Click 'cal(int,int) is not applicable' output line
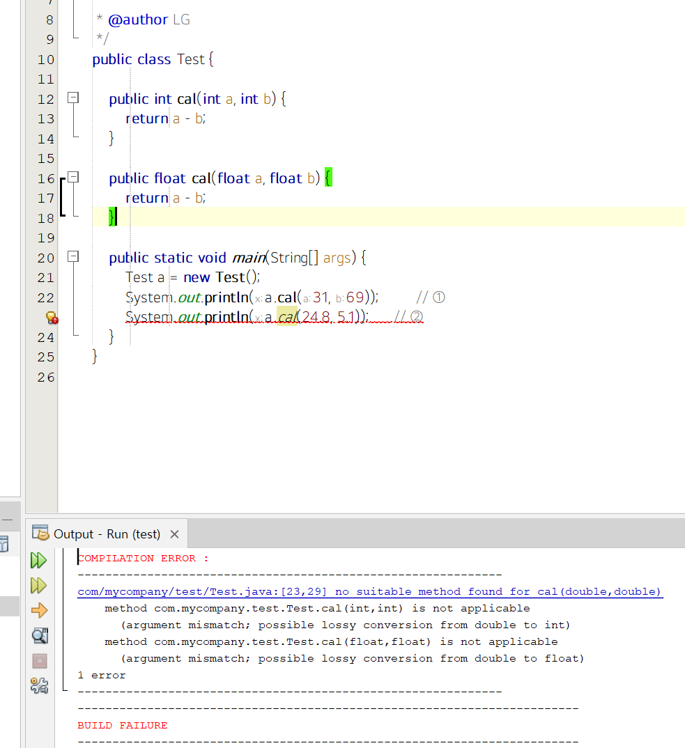Screen dimensions: 685x748 click(317, 608)
